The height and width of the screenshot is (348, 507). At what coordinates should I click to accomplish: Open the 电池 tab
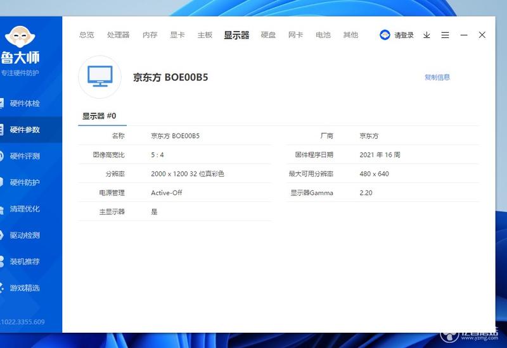[323, 35]
